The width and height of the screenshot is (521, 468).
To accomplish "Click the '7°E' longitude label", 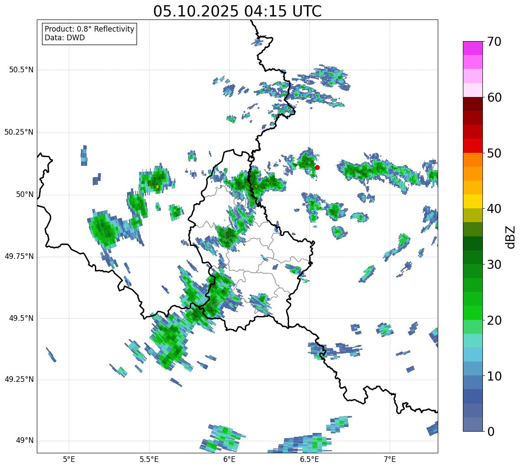I will (x=390, y=459).
